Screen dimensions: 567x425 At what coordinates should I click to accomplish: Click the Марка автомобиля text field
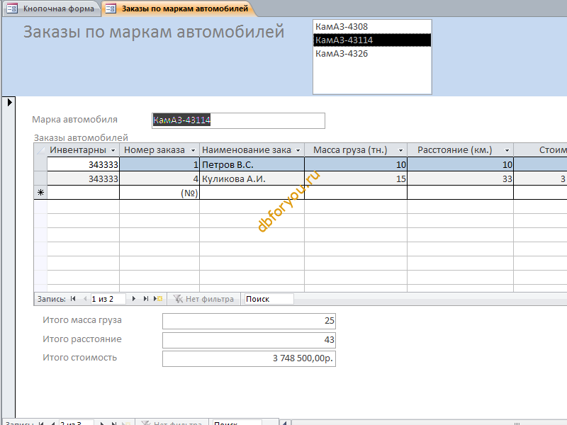238,120
